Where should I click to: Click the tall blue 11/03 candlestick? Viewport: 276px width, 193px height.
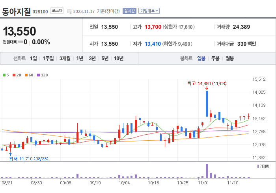click(x=207, y=104)
